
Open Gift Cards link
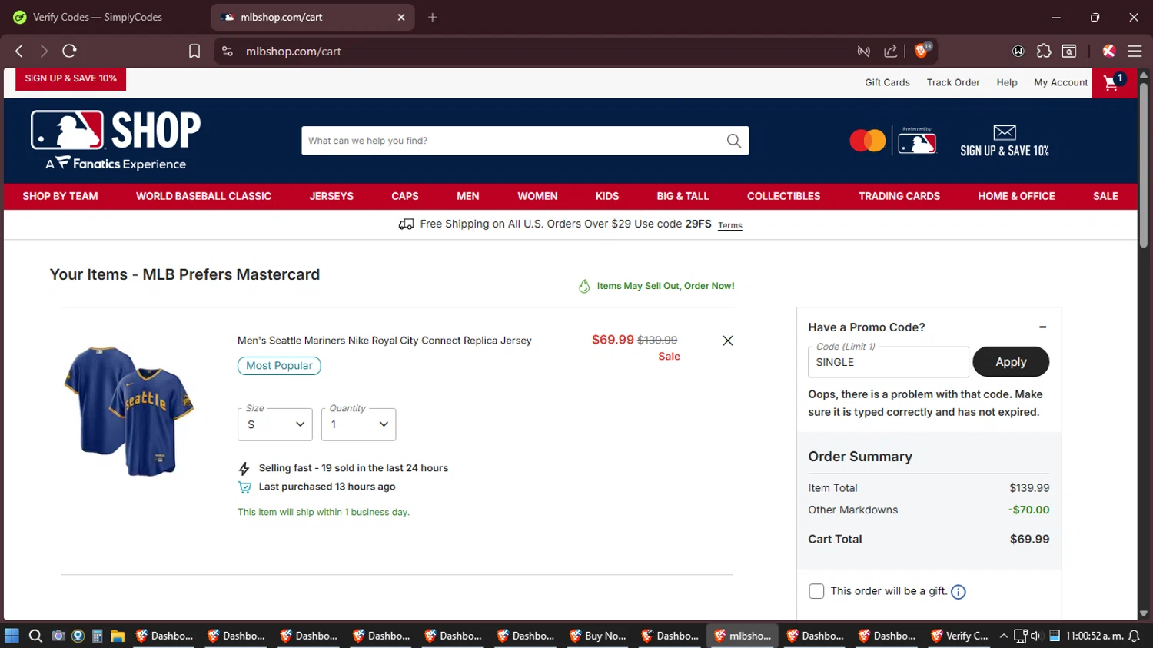tap(887, 82)
